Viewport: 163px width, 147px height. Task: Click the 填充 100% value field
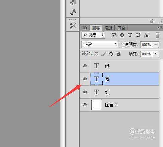click(x=146, y=54)
